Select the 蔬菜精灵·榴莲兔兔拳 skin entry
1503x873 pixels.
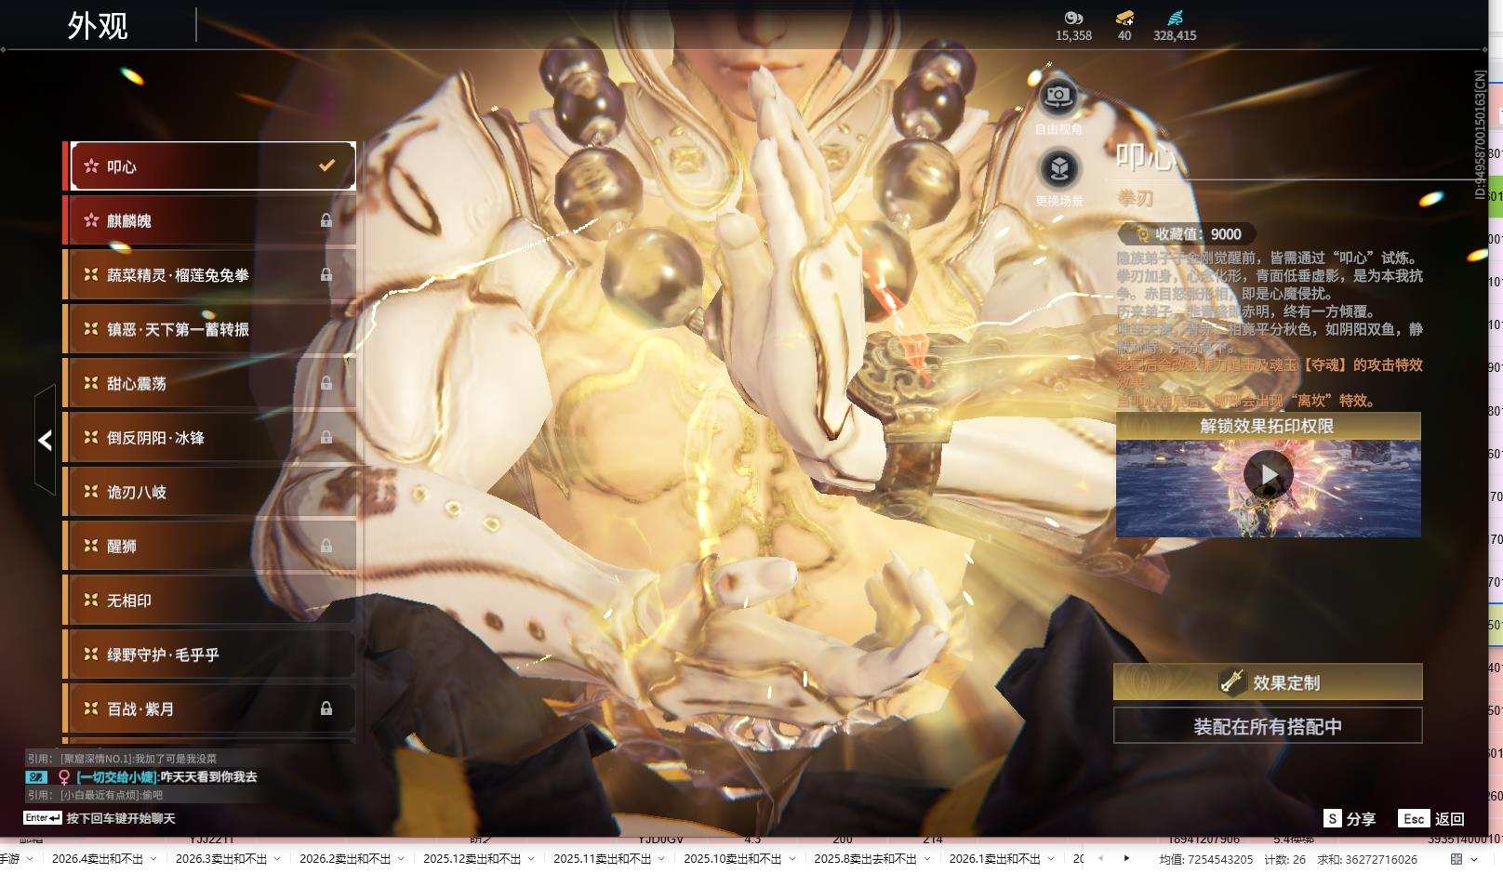tap(211, 274)
